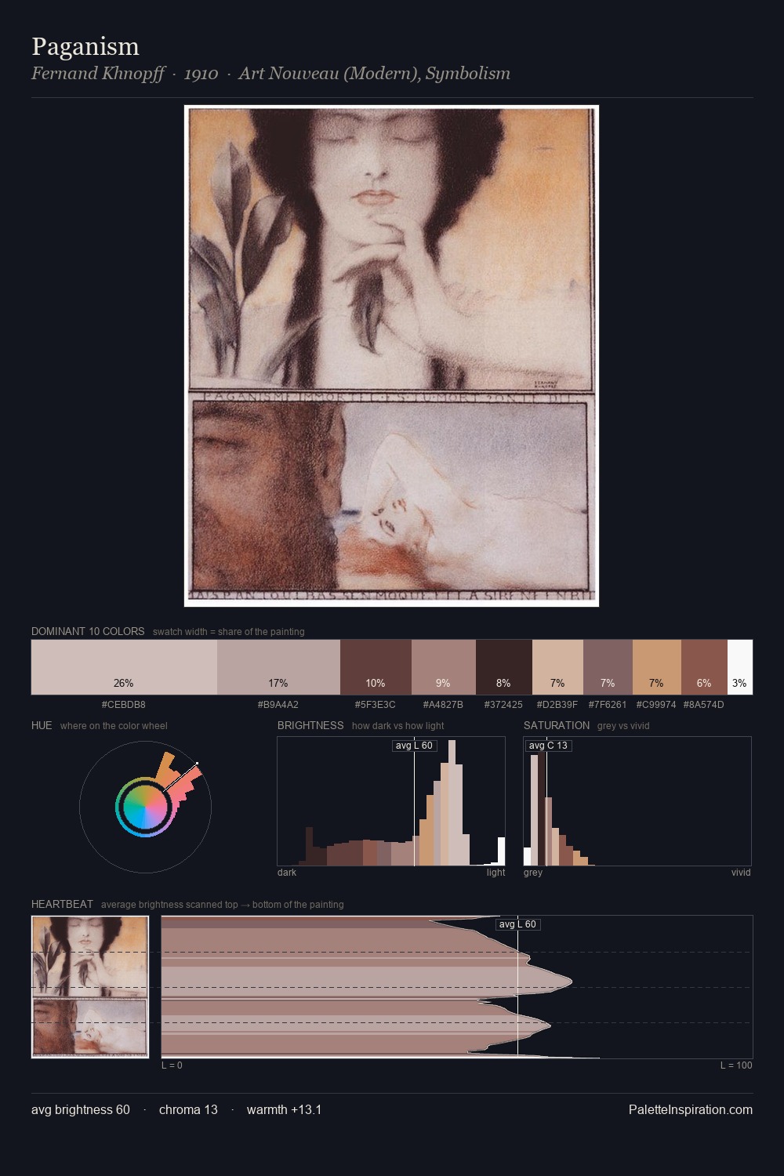Select the #C99974 tan swatch
The height and width of the screenshot is (1176, 784).
click(x=657, y=667)
